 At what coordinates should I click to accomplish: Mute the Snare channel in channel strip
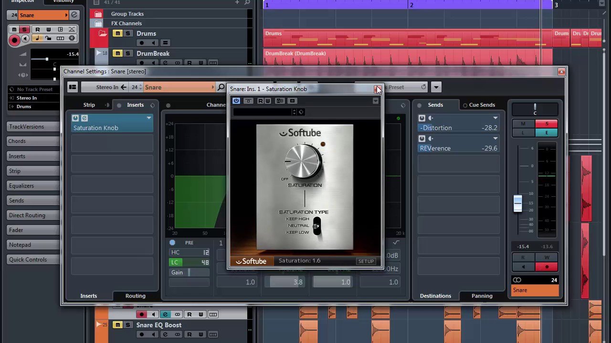523,124
